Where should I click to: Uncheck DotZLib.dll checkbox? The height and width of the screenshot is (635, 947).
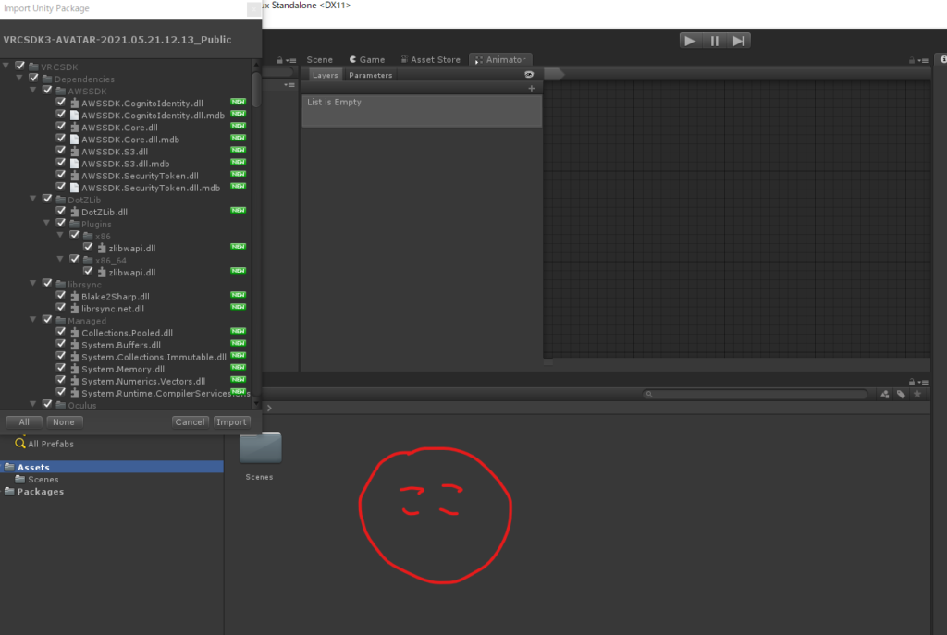[61, 210]
